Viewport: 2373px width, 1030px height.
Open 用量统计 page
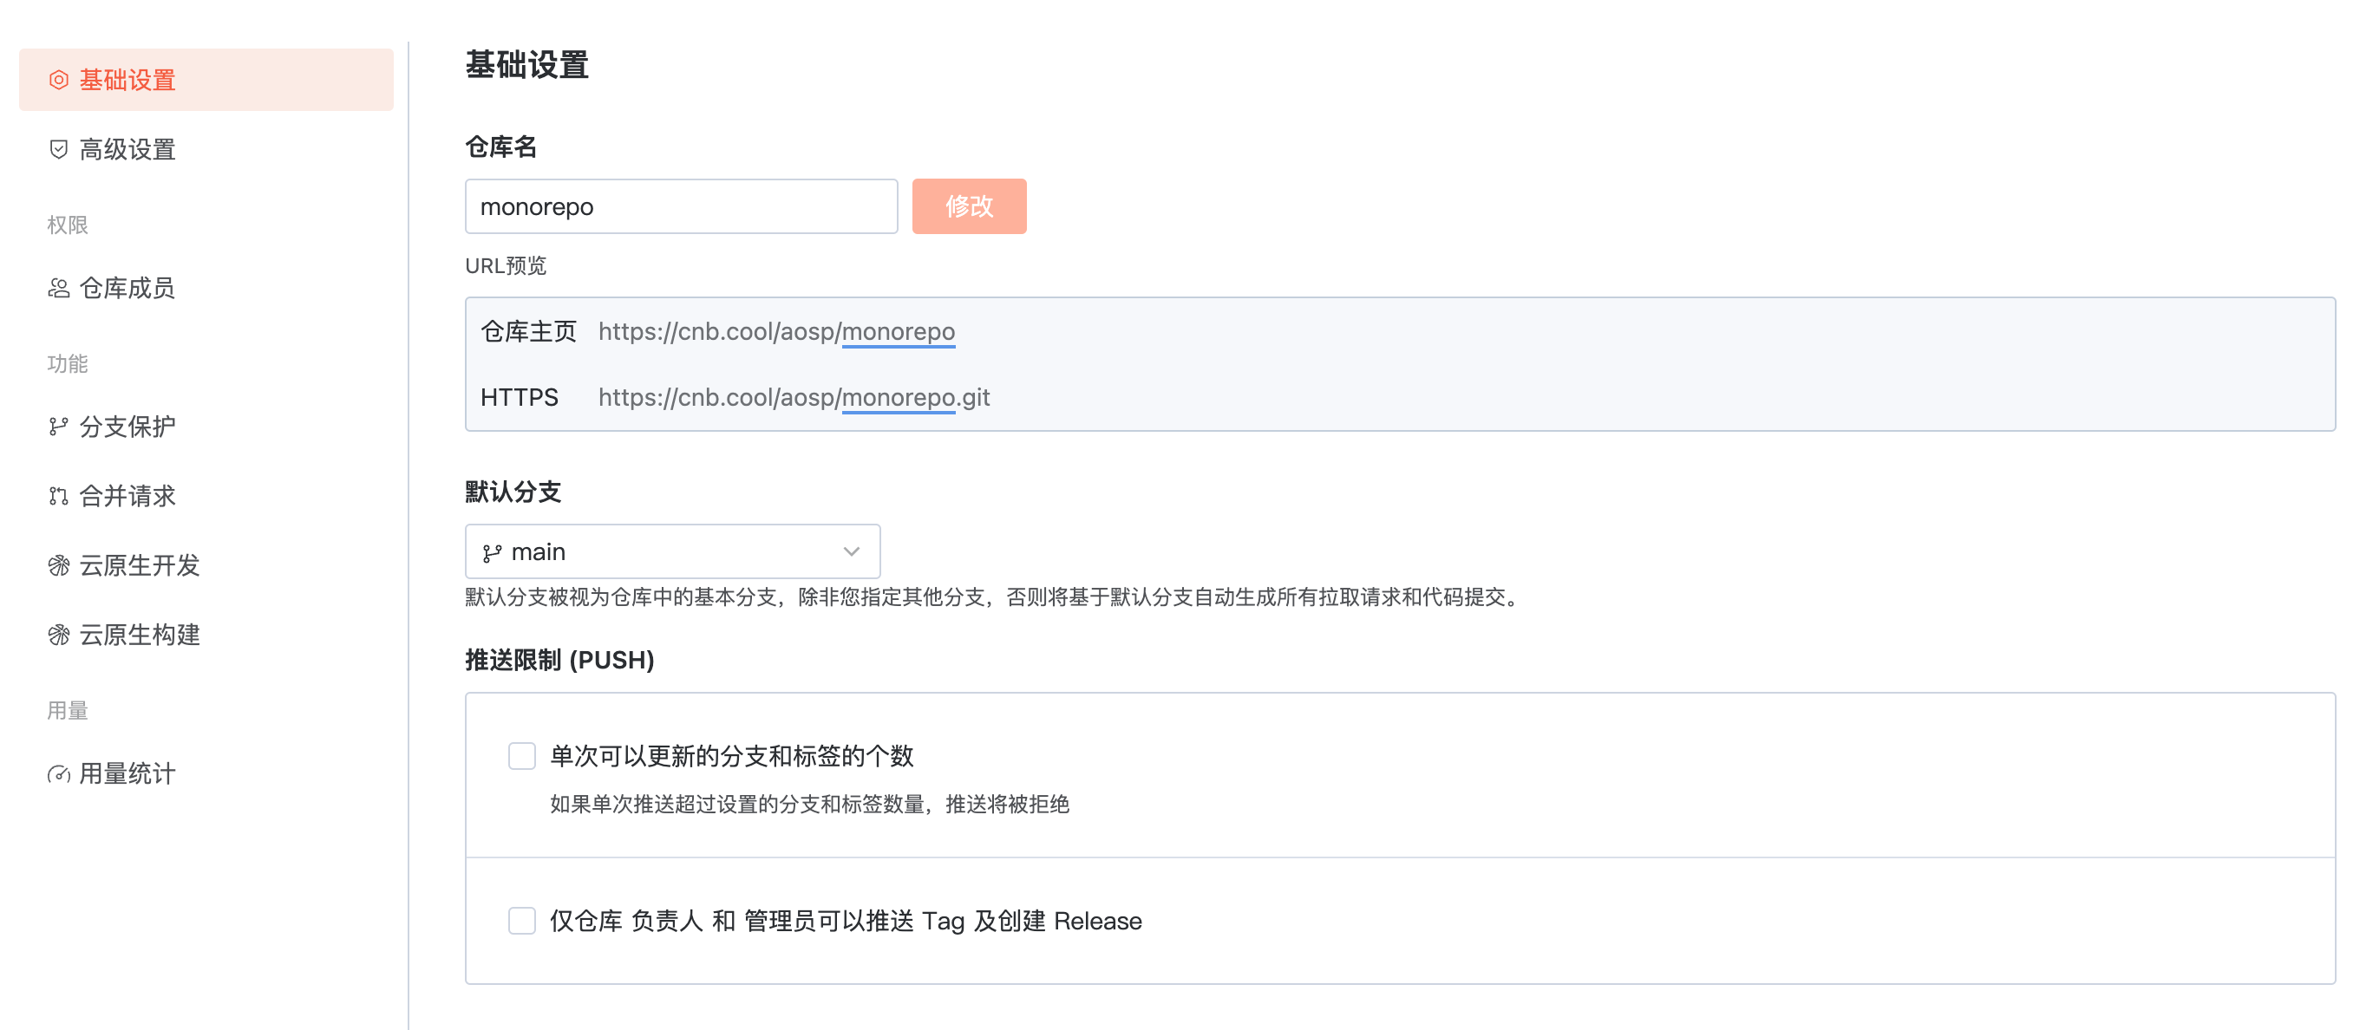point(206,774)
